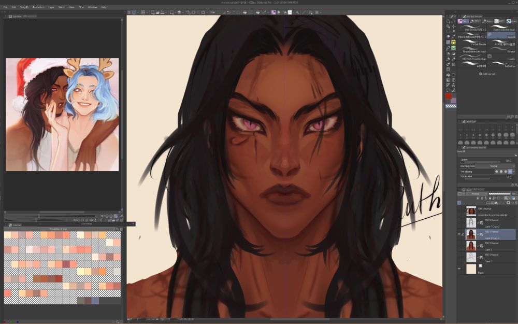The image size is (518, 324).
Task: Select transparent color checkered swatch in tool palette
Action: 451,106
